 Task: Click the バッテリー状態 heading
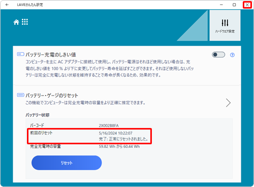[38, 115]
